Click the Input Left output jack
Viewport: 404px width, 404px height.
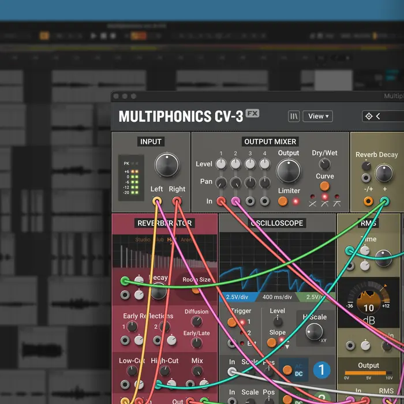pos(157,201)
